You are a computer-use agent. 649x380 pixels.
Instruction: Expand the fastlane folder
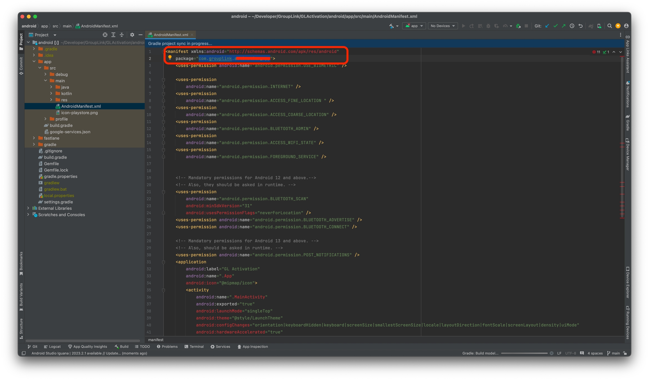tap(34, 138)
